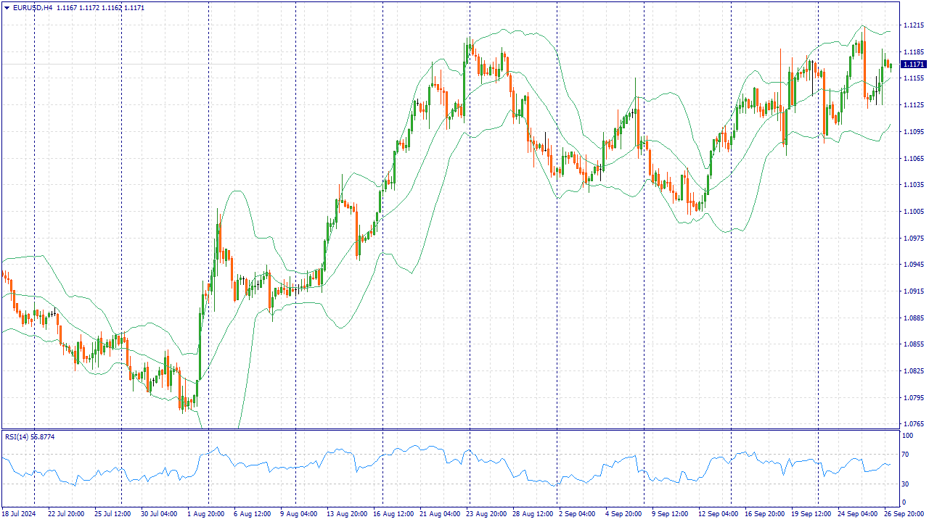Select the RSI scale value 100
929x522 pixels.
pos(907,436)
